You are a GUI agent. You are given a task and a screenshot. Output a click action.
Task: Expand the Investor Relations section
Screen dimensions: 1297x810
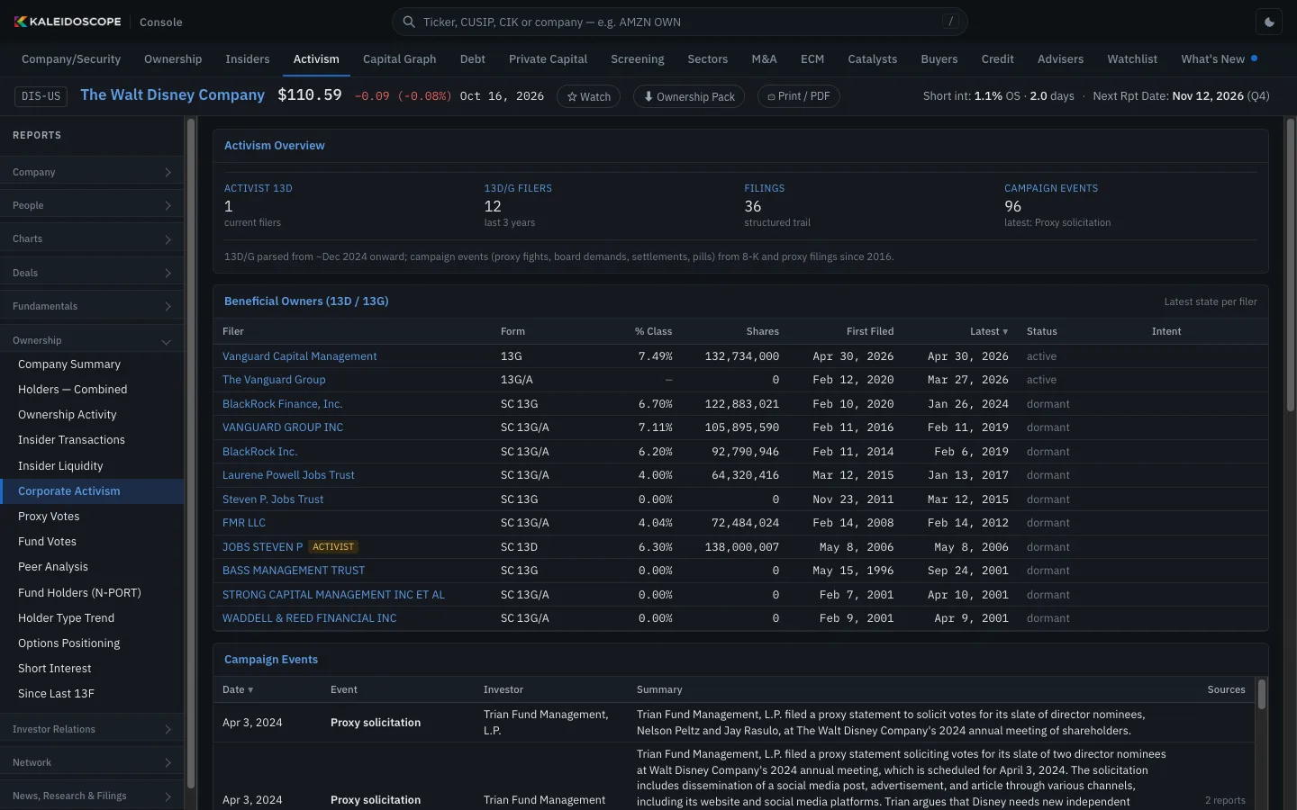(x=92, y=729)
